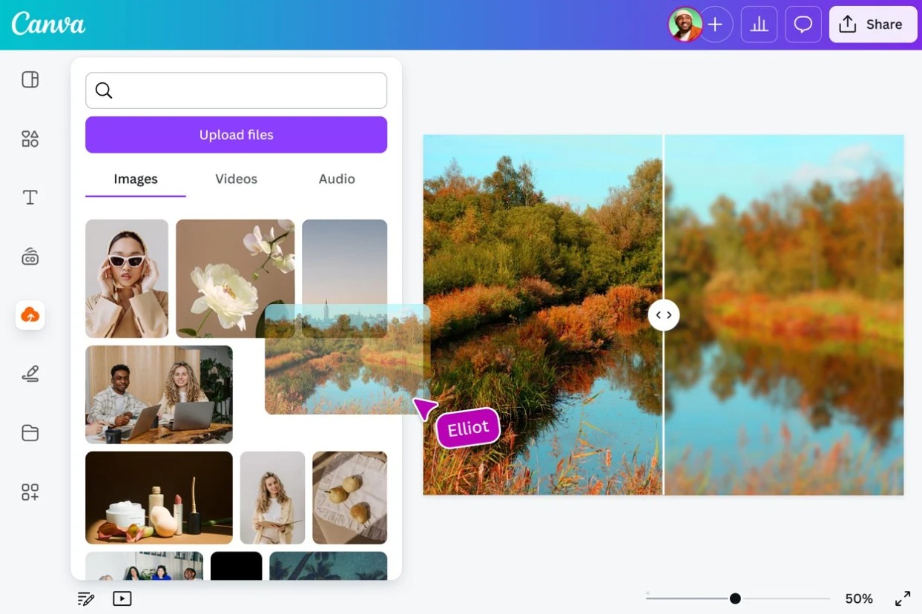Switch to the Audio tab
Viewport: 922px width, 614px height.
pos(337,179)
